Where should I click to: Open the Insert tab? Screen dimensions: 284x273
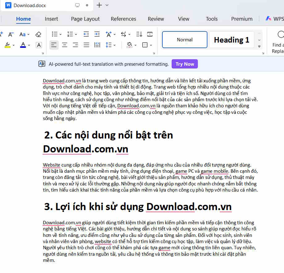click(52, 19)
